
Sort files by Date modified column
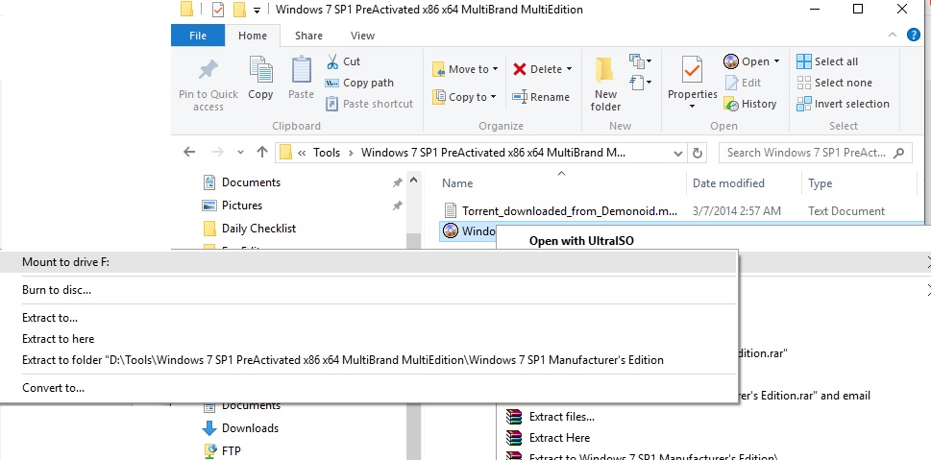(728, 183)
